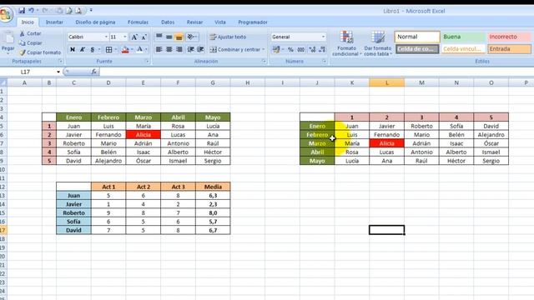Expand the Combinar y centrar arrow
Image resolution: width=534 pixels, height=300 pixels.
click(x=264, y=50)
